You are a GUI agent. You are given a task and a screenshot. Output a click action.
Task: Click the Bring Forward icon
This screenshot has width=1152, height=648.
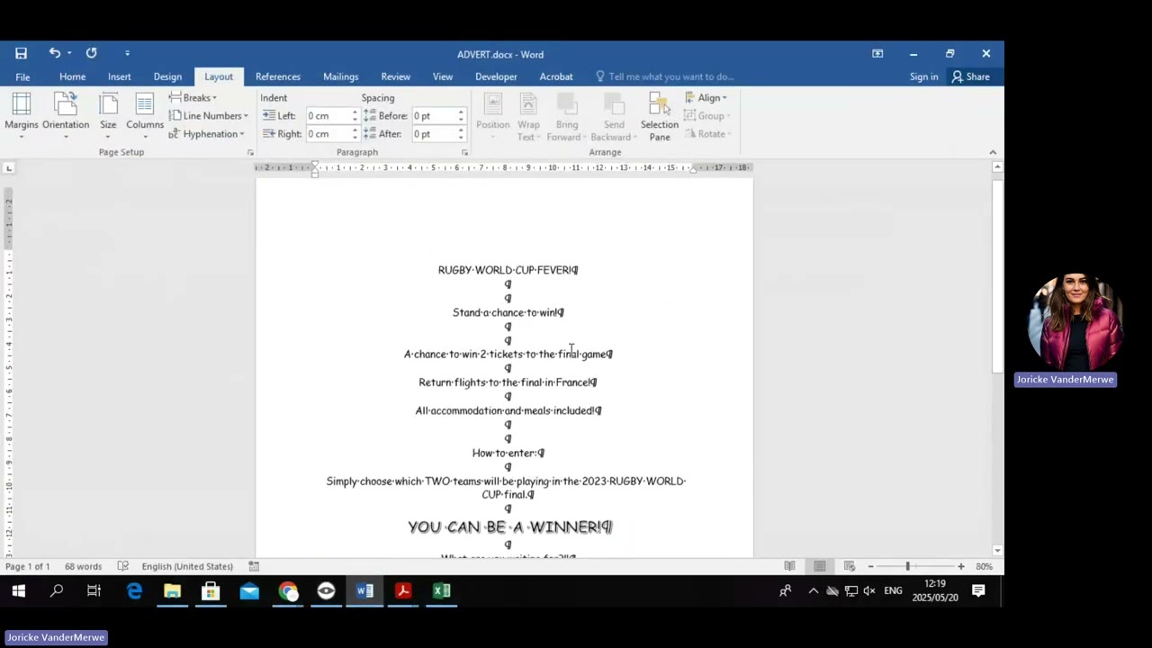point(567,116)
